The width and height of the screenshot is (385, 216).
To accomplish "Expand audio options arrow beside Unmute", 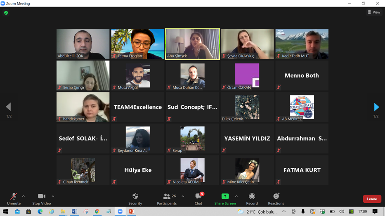I will tap(24, 196).
